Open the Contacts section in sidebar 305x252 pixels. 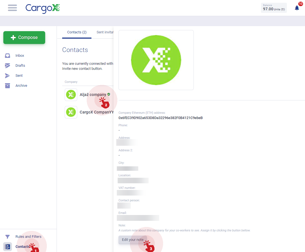22,246
